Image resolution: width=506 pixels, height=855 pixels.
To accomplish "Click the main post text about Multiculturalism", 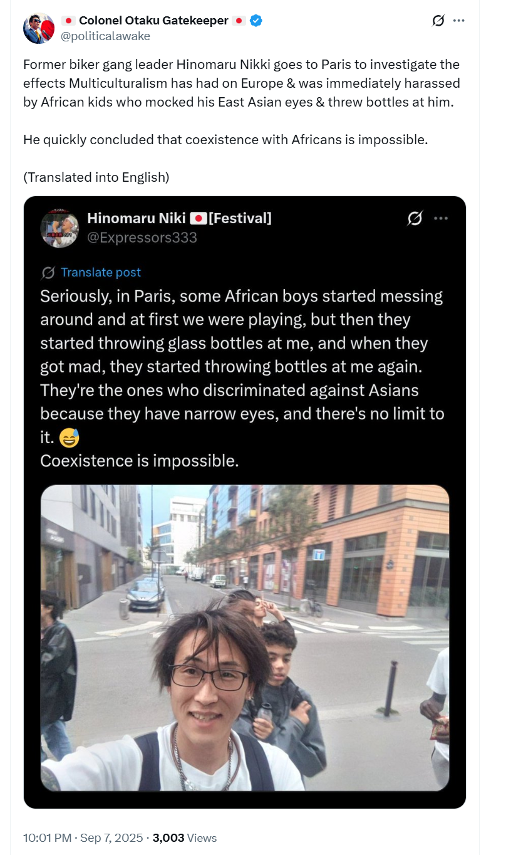I will [x=241, y=83].
